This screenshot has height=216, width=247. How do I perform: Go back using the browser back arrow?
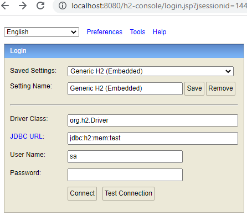click(5, 6)
